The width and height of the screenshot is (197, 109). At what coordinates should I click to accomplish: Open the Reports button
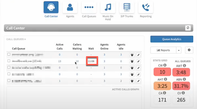(163, 50)
